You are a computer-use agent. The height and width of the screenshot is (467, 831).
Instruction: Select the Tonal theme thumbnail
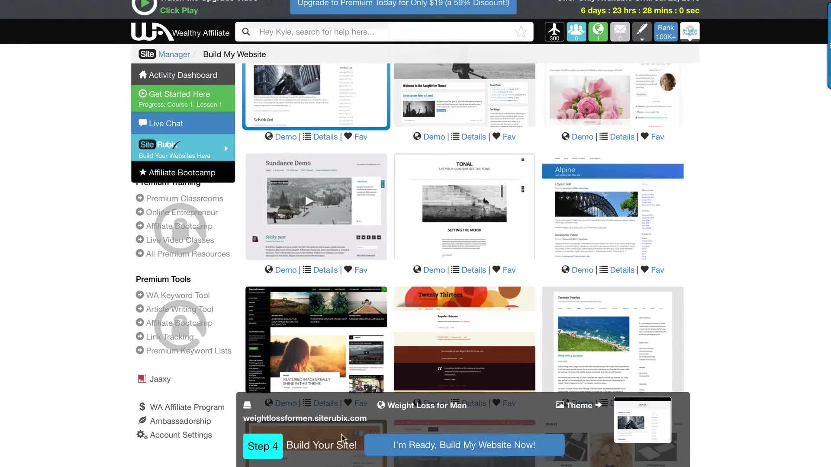pos(464,207)
